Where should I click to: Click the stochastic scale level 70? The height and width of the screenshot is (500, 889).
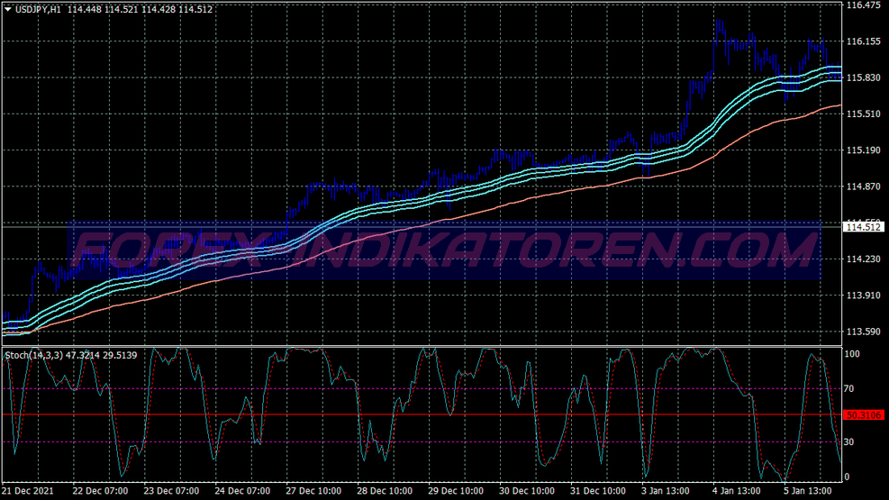click(x=848, y=389)
